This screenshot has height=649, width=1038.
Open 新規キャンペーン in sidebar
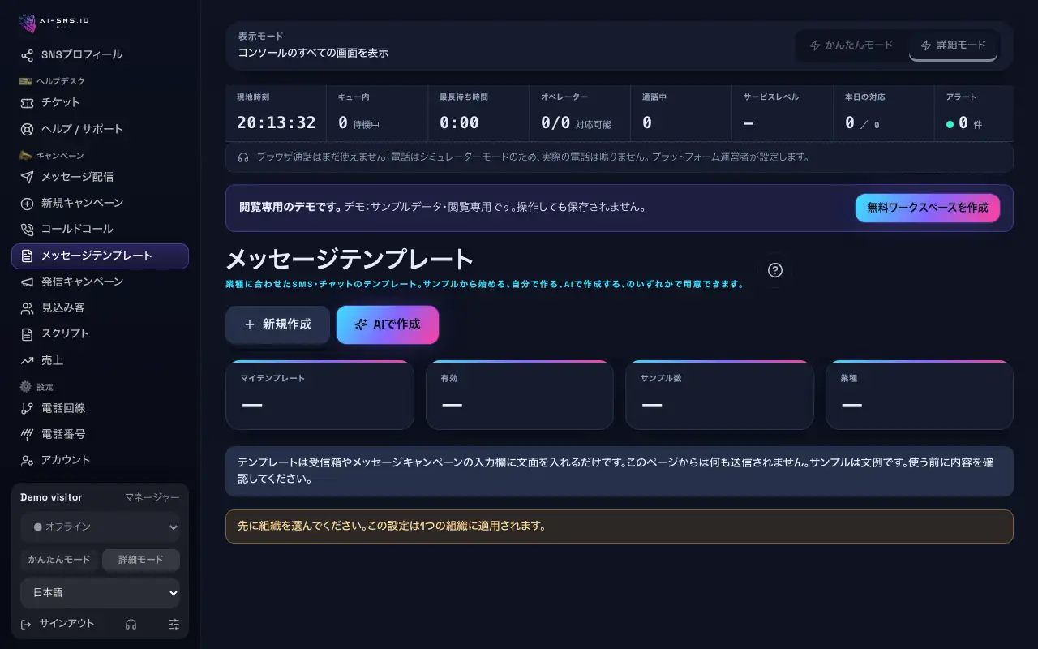point(100,203)
